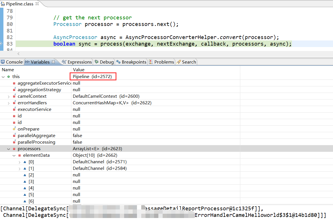Click the Problems tab icon
Screen dimensions: 333x220
151,62
